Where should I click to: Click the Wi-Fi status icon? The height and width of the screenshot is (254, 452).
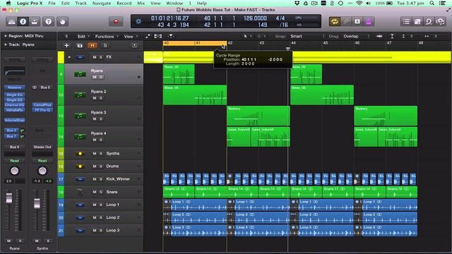coord(359,3)
